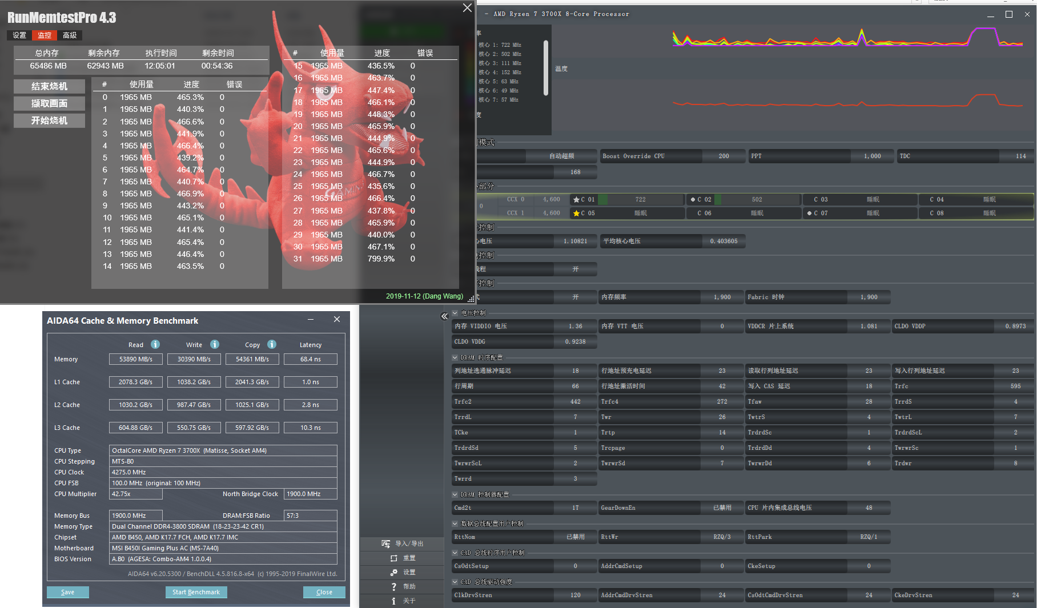This screenshot has height=608, width=1037.
Task: Click the 重置 reset icon in sidebar
Action: pos(393,558)
